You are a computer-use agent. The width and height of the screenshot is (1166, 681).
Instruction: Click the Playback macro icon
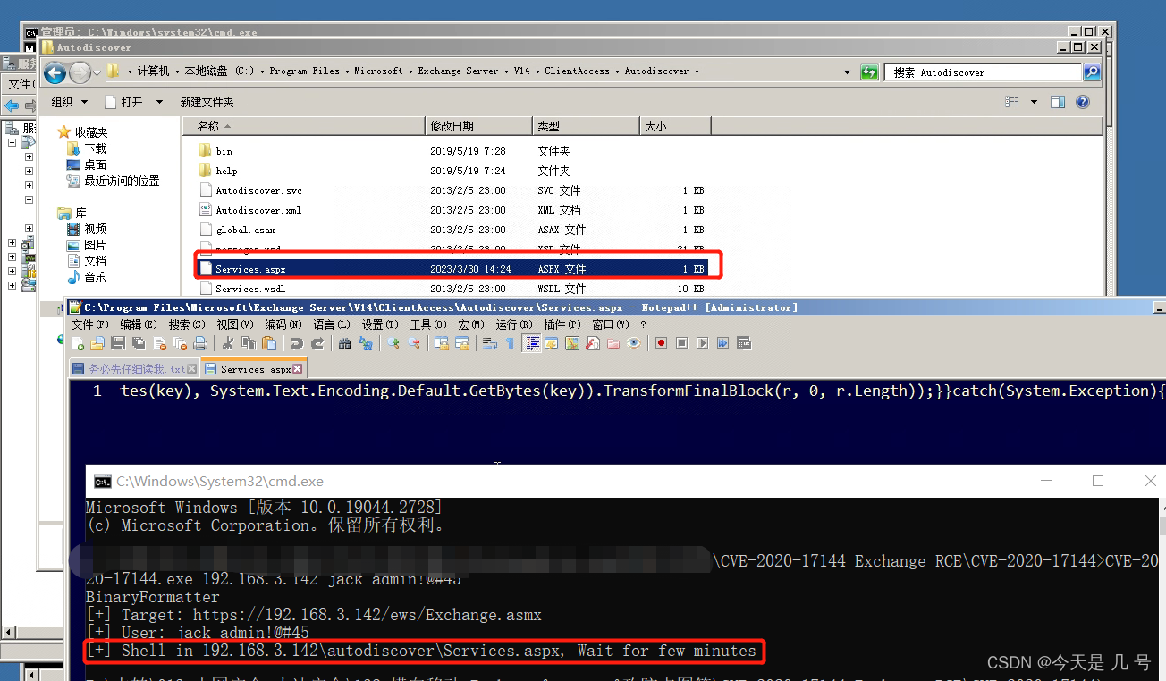pos(703,343)
